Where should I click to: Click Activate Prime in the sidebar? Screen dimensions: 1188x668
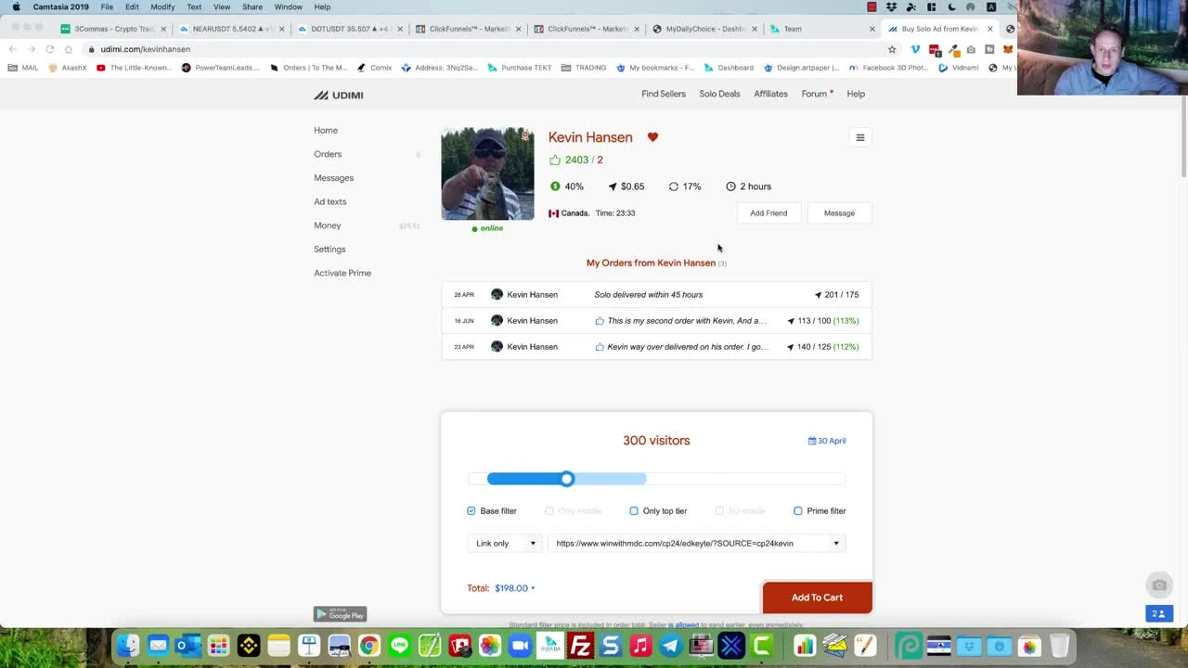click(x=342, y=273)
